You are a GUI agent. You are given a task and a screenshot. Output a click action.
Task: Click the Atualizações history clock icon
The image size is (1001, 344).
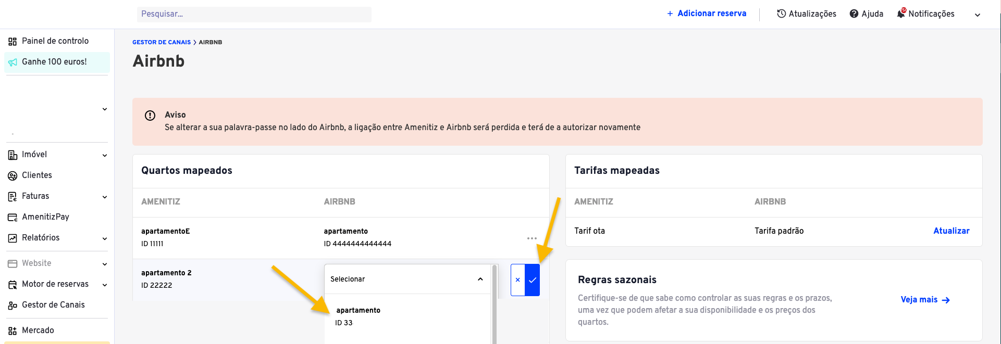[x=781, y=14]
